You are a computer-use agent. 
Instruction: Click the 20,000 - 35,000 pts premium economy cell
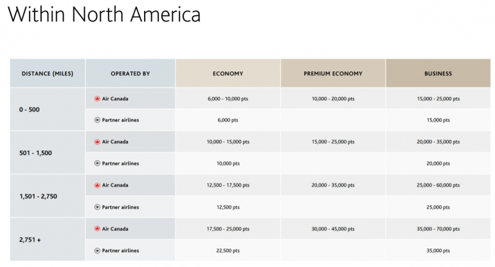(x=333, y=185)
